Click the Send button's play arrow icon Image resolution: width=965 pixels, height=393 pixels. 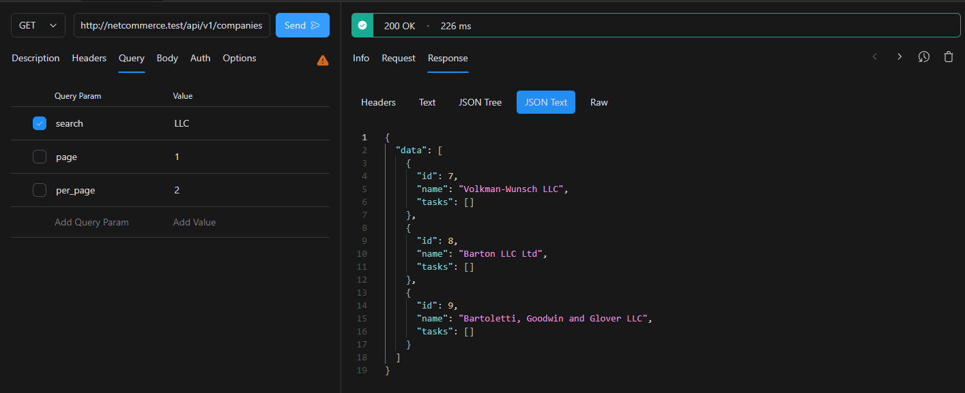point(315,25)
